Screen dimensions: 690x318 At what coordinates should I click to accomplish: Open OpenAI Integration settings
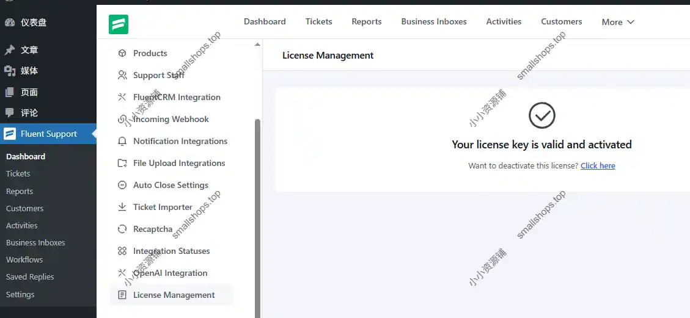[172, 273]
